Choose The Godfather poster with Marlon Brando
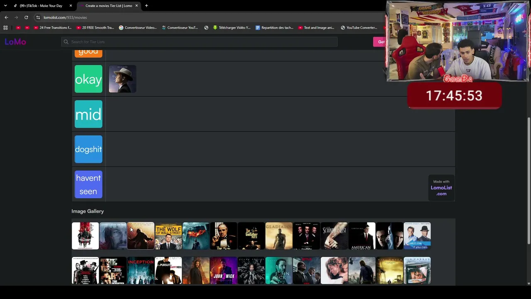This screenshot has height=299, width=531. (x=224, y=236)
